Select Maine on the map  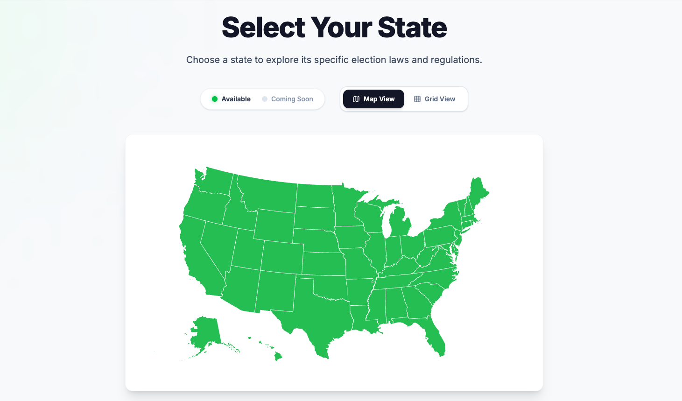478,191
